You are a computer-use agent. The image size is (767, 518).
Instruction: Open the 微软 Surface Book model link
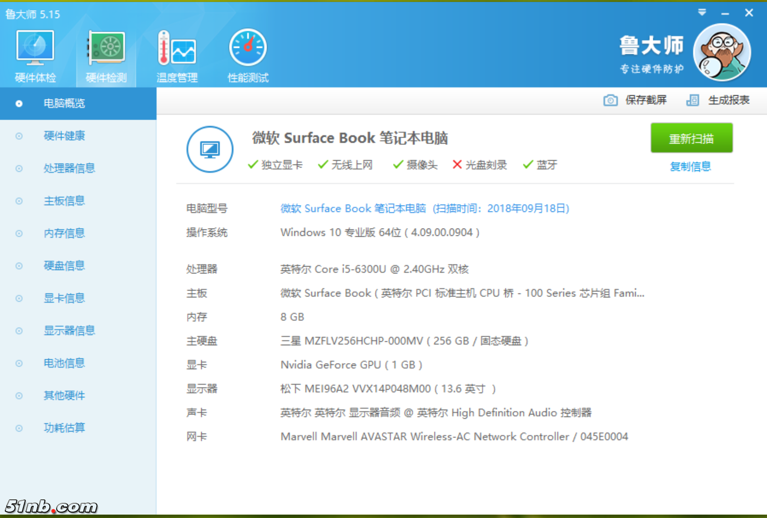(353, 208)
